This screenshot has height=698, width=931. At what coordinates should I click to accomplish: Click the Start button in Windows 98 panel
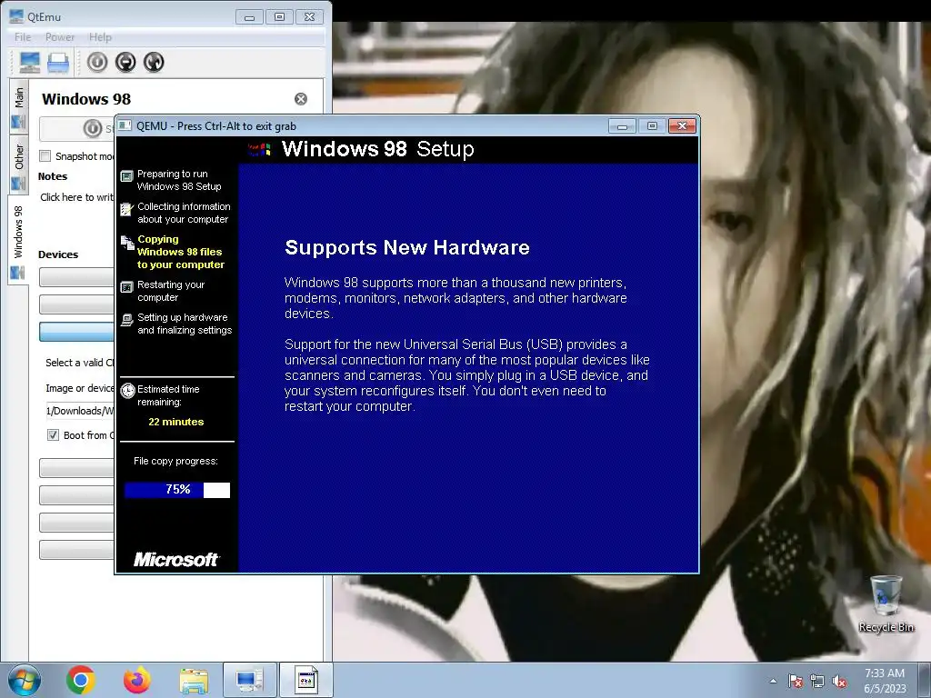(76, 128)
